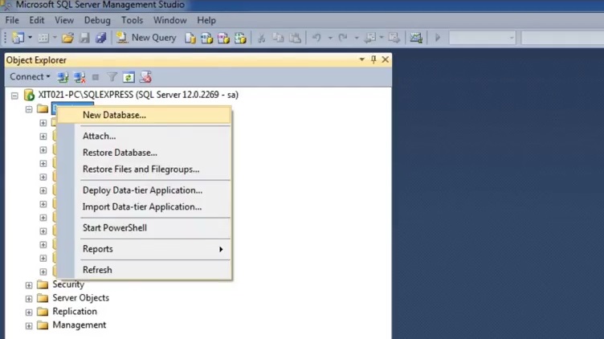Start a New Query from the toolbar
The image size is (604, 339).
pos(146,38)
